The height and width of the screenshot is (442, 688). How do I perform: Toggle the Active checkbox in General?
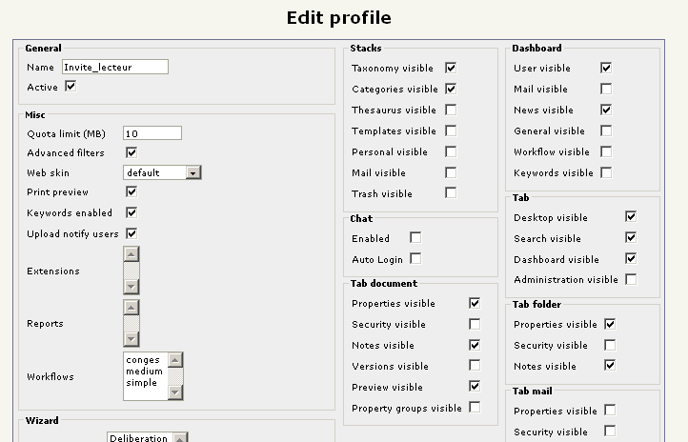(x=71, y=87)
